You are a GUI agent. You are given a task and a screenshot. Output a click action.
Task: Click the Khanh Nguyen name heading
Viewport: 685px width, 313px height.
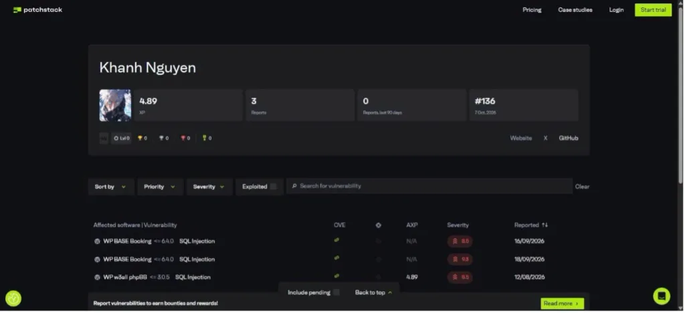click(148, 68)
